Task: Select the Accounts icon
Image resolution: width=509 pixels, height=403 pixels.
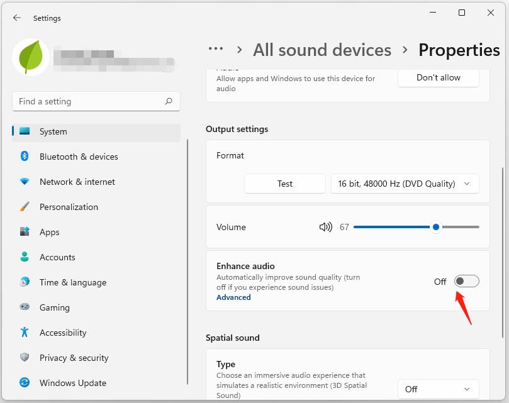Action: tap(24, 257)
